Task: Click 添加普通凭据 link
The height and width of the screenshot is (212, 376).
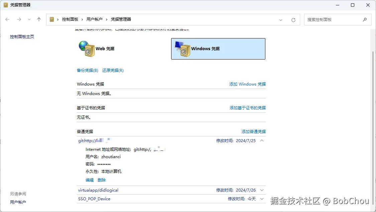Action: (253, 132)
